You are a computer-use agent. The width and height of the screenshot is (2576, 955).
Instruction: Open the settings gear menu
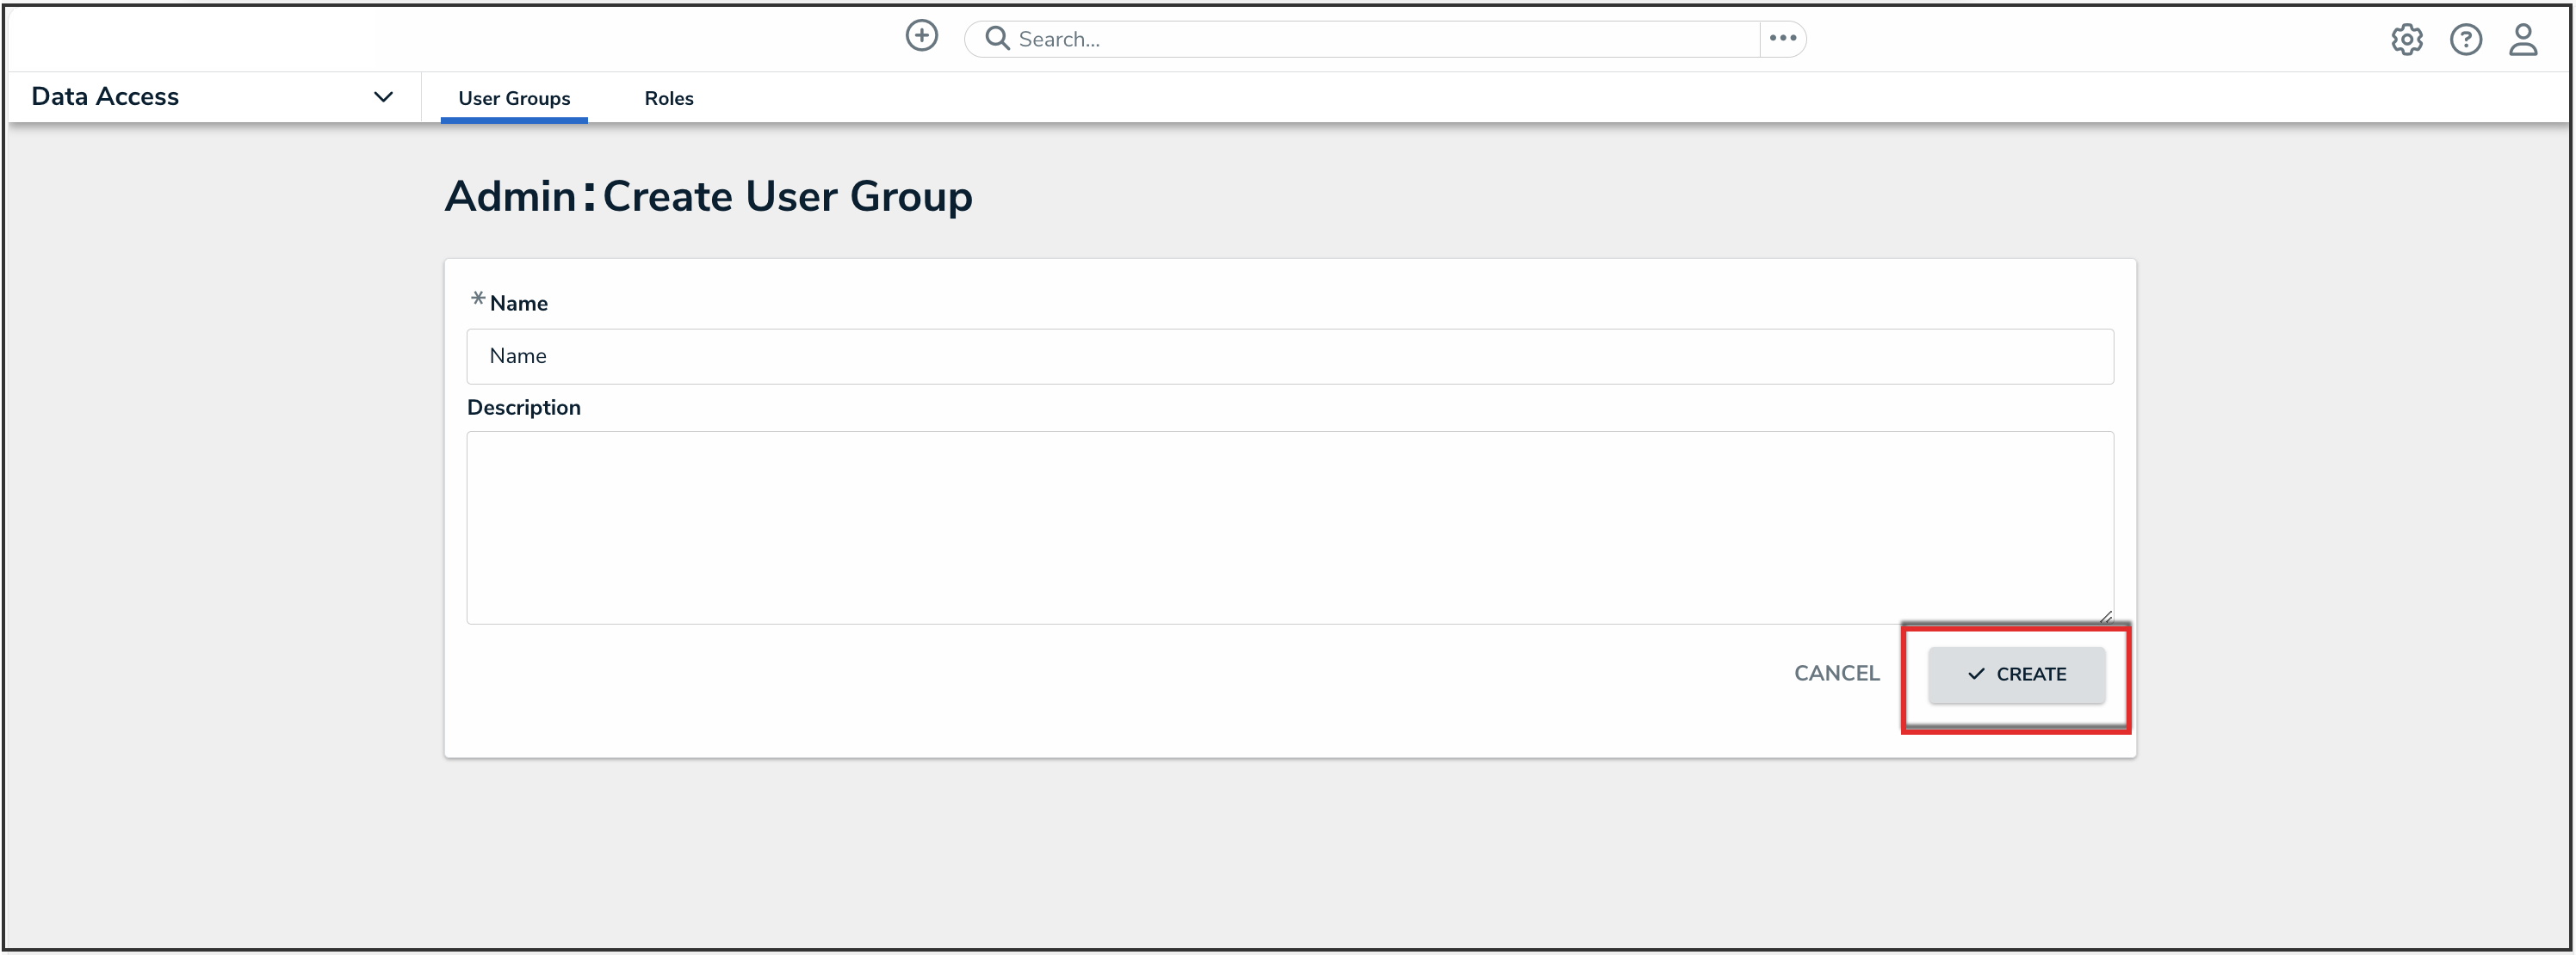[2406, 39]
